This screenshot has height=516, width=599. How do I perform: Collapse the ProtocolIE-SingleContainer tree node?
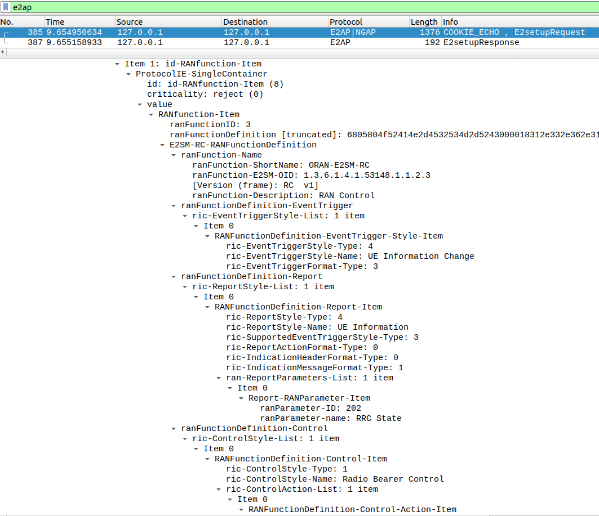pos(128,74)
